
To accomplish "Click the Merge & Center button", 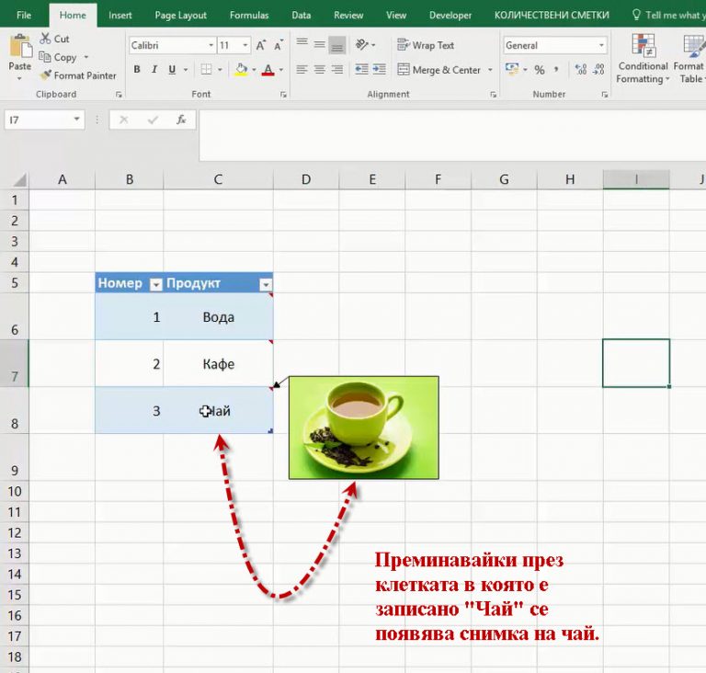I will coord(439,70).
